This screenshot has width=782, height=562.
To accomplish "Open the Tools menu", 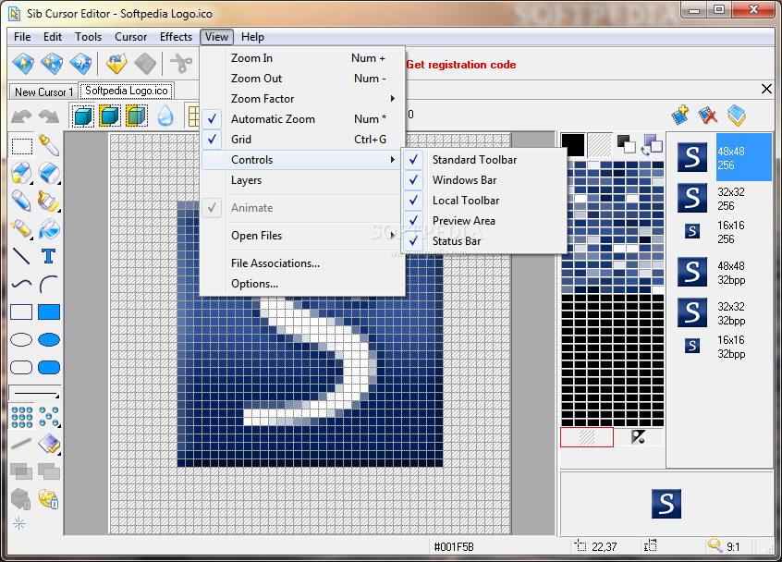I will (88, 37).
